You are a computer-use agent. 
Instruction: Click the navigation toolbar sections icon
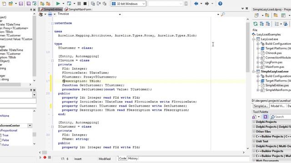pos(50,14)
